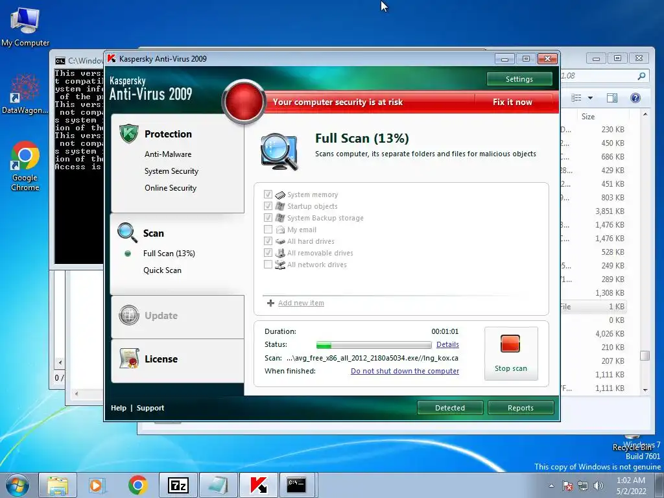The height and width of the screenshot is (498, 664).
Task: Toggle the System Backup storage checkbox
Action: (268, 217)
